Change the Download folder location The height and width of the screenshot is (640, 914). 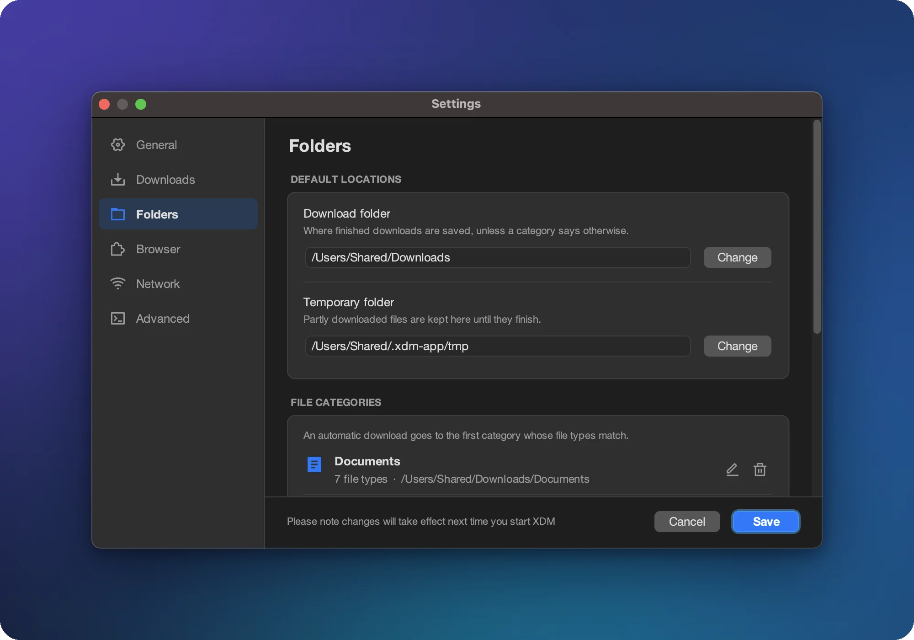pyautogui.click(x=737, y=257)
